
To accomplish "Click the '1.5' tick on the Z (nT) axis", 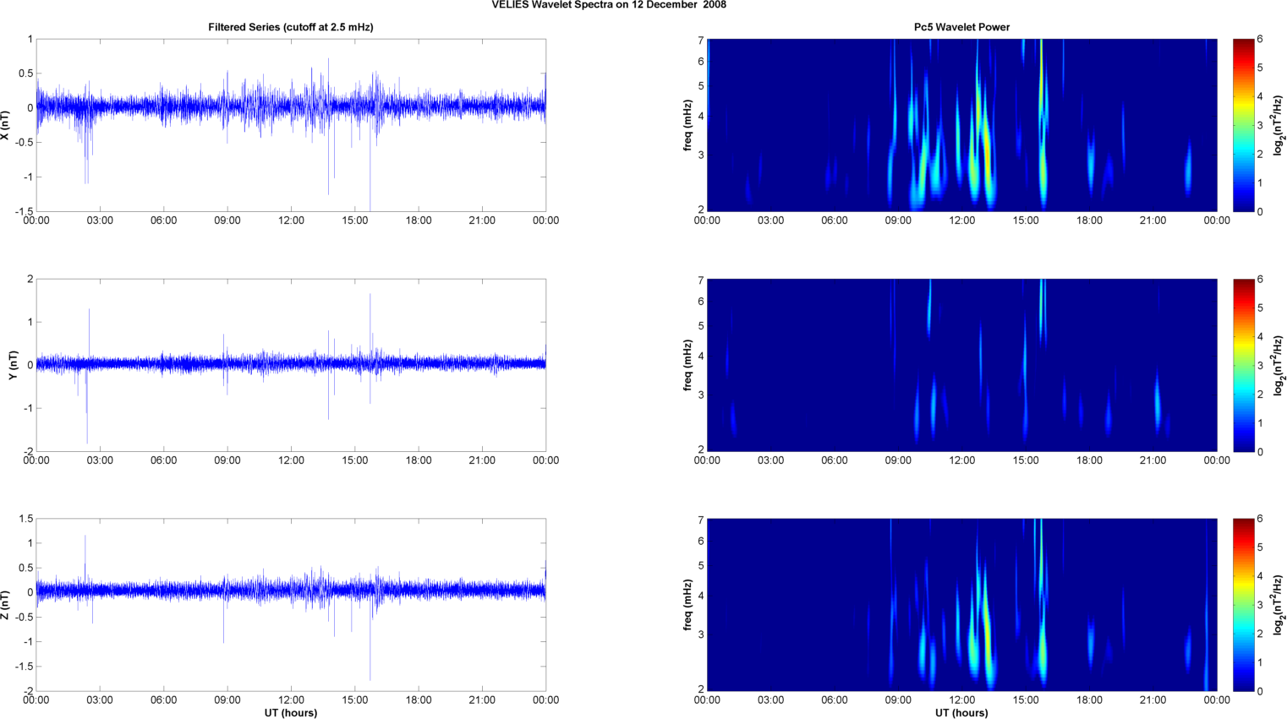I will [25, 519].
